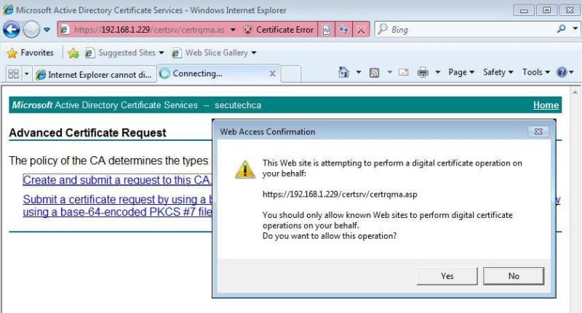Viewport: 582px width, 313px height.
Task: Maximize the Internet Explorer window
Action: (546, 10)
